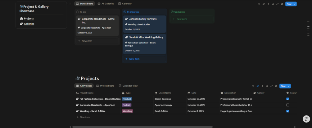Open the filter icon in the Status Board toolbar
Viewport: 312px width, 128px height.
[259, 4]
